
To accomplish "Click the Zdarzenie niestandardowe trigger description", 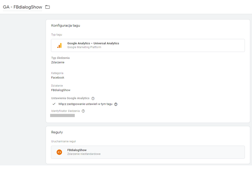I will coord(84,154).
